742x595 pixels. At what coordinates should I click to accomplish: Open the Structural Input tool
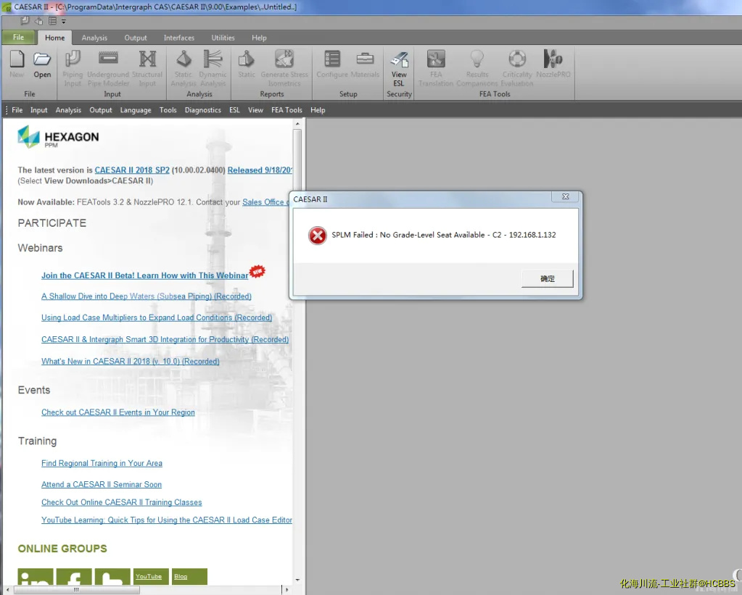[147, 69]
